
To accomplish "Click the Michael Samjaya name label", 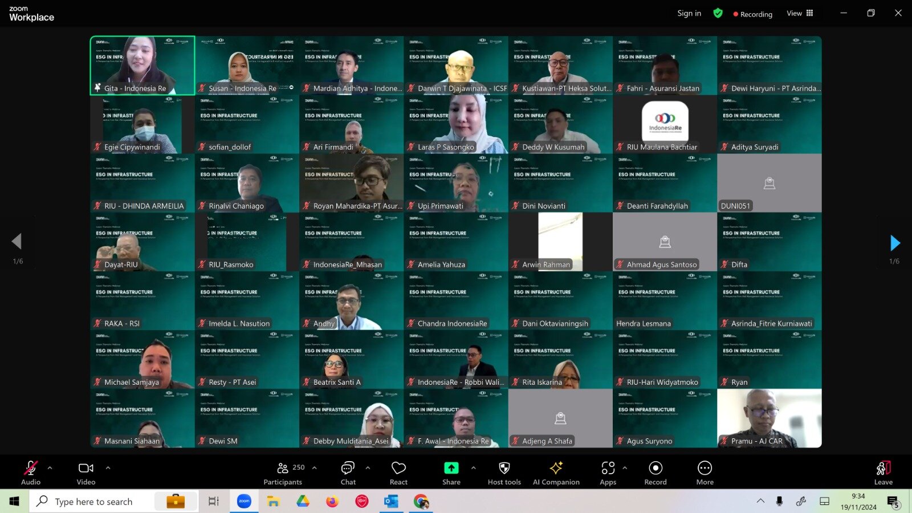I will click(132, 382).
